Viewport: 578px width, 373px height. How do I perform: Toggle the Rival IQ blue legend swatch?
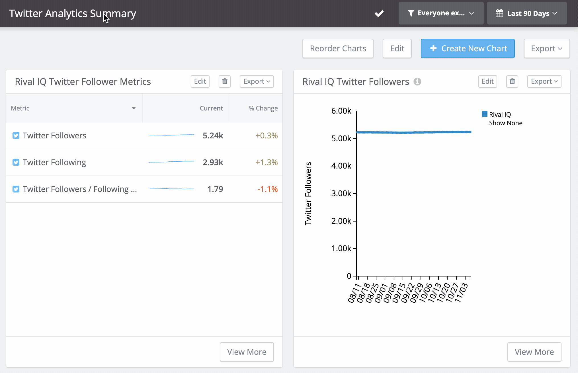[x=484, y=114]
